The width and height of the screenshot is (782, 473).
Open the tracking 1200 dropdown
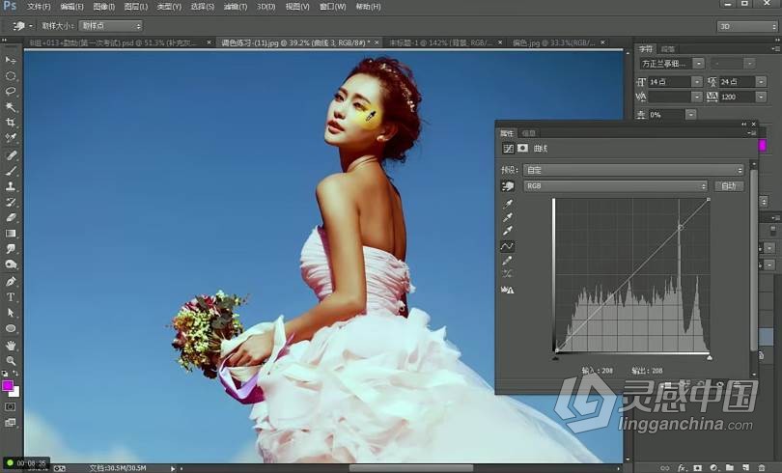(761, 97)
